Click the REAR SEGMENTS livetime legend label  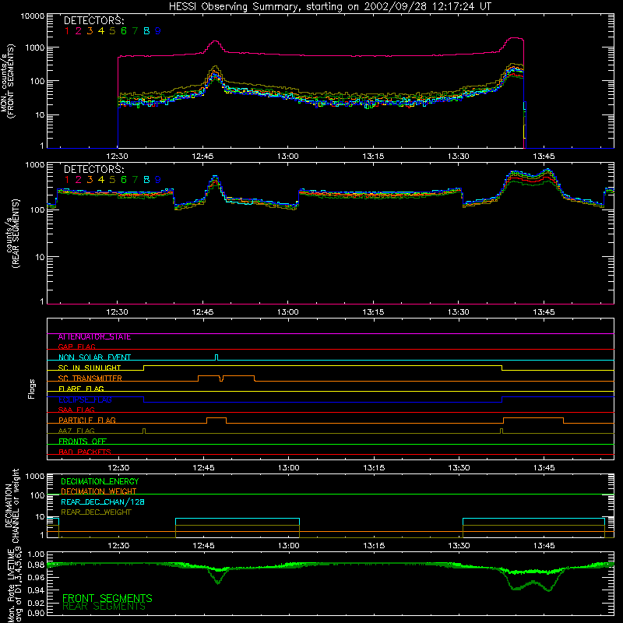(x=104, y=607)
